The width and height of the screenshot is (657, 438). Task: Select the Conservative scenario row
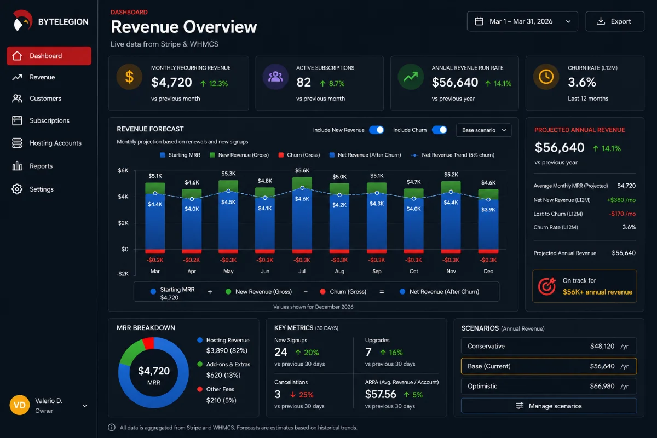coord(549,346)
